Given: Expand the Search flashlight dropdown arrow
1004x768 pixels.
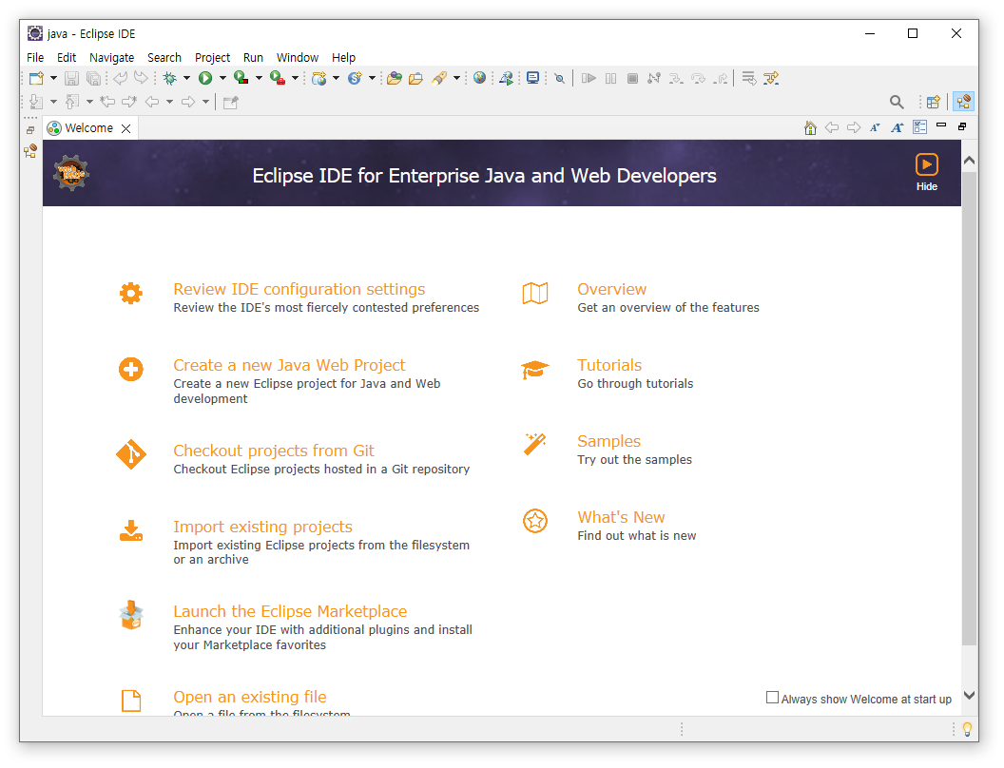Looking at the screenshot, I should [456, 78].
